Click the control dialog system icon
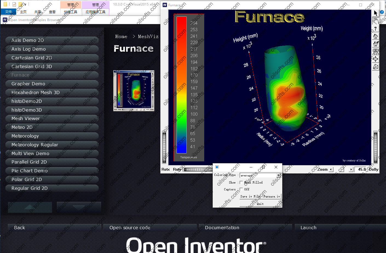This screenshot has width=386, height=253. pos(217,167)
